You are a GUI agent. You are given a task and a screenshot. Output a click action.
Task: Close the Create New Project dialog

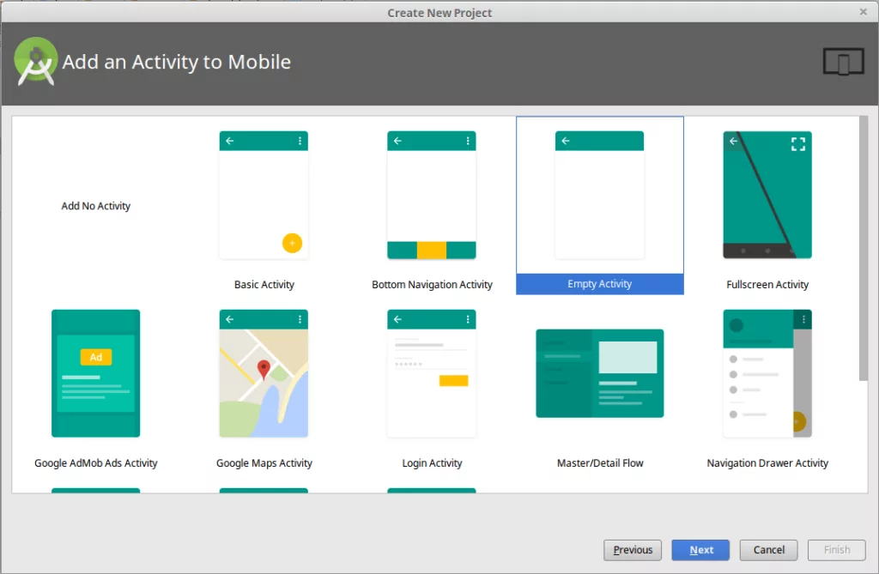point(864,12)
